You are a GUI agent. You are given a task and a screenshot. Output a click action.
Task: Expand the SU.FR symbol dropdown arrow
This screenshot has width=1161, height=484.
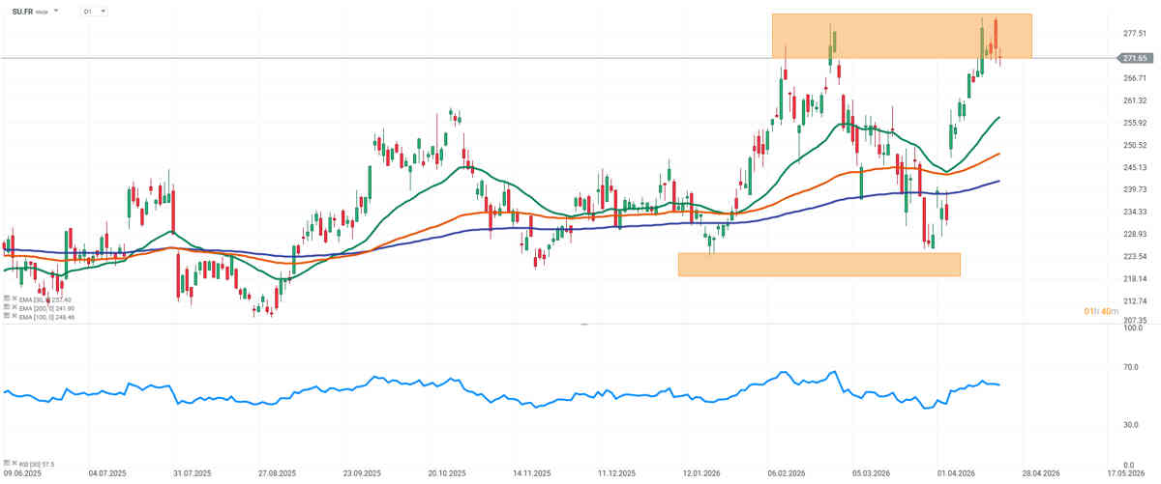[x=55, y=11]
